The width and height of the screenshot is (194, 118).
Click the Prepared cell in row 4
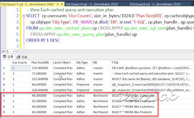click(x=83, y=85)
